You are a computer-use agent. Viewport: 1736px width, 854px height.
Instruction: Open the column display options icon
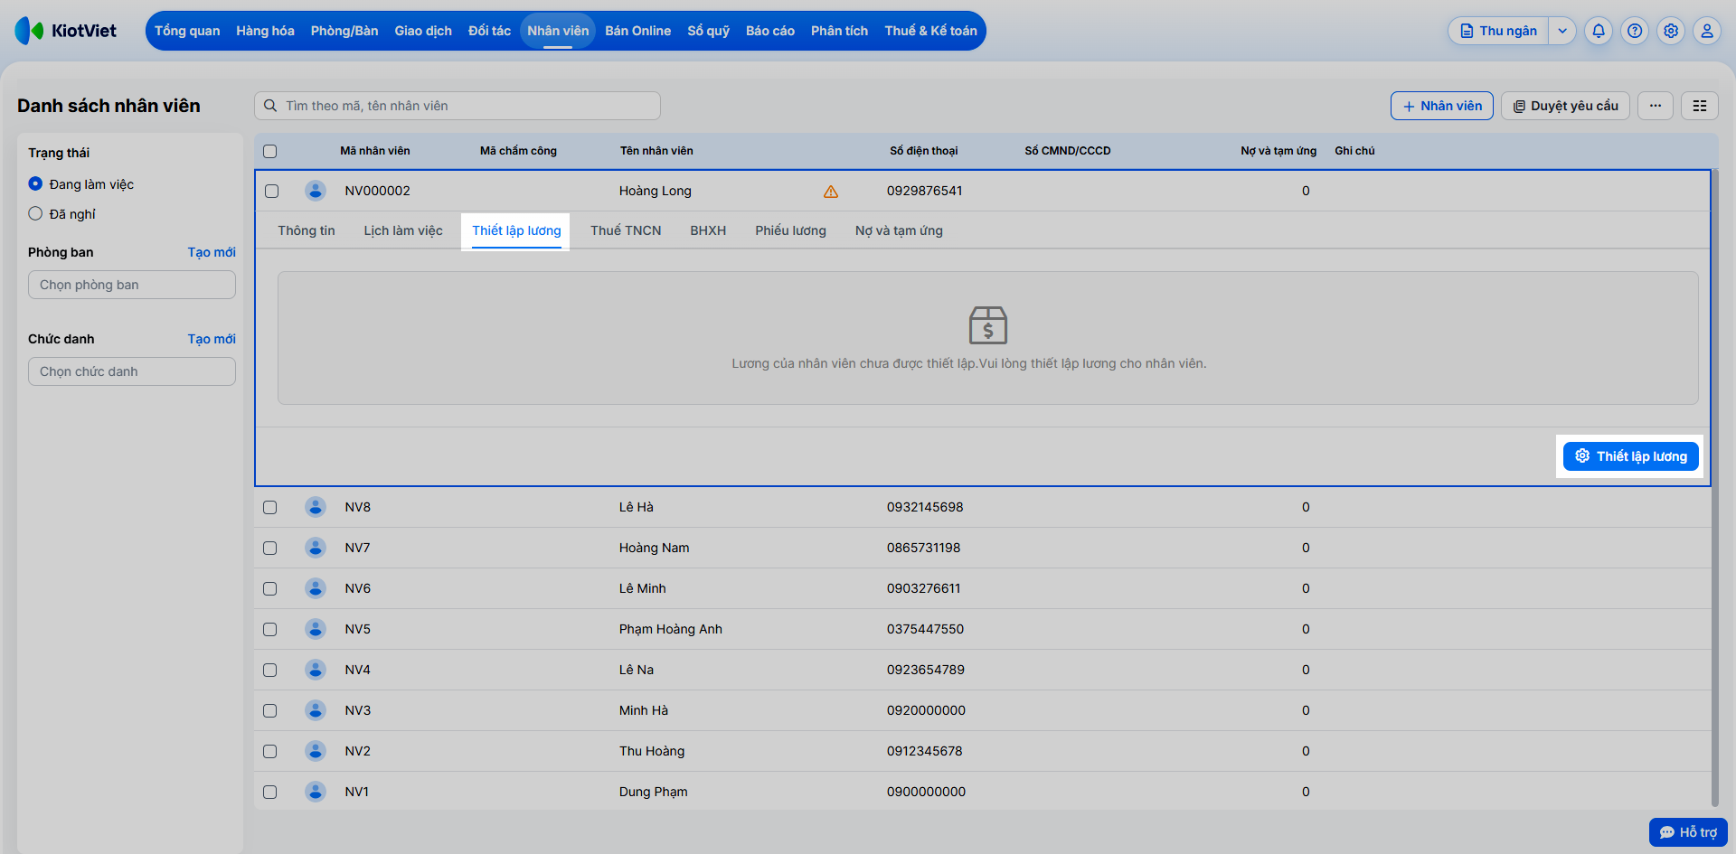click(x=1700, y=106)
